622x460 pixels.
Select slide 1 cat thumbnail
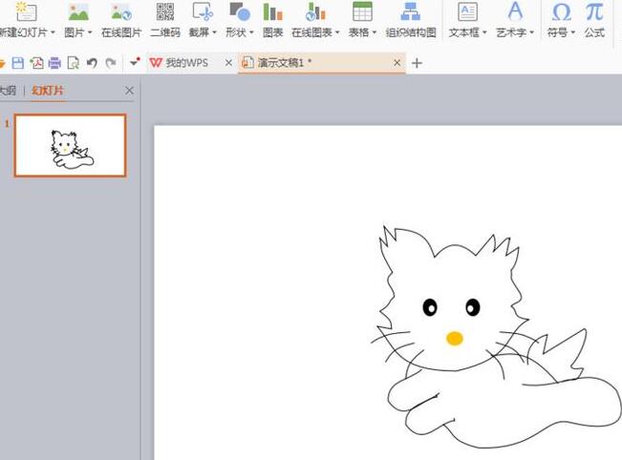[70, 146]
